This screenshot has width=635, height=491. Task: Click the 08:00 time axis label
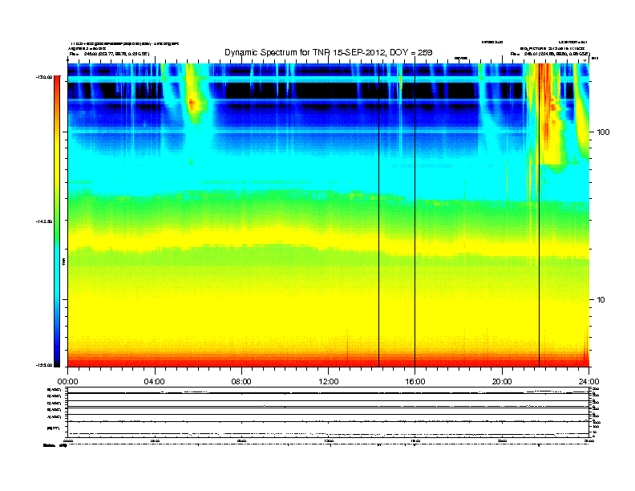241,382
